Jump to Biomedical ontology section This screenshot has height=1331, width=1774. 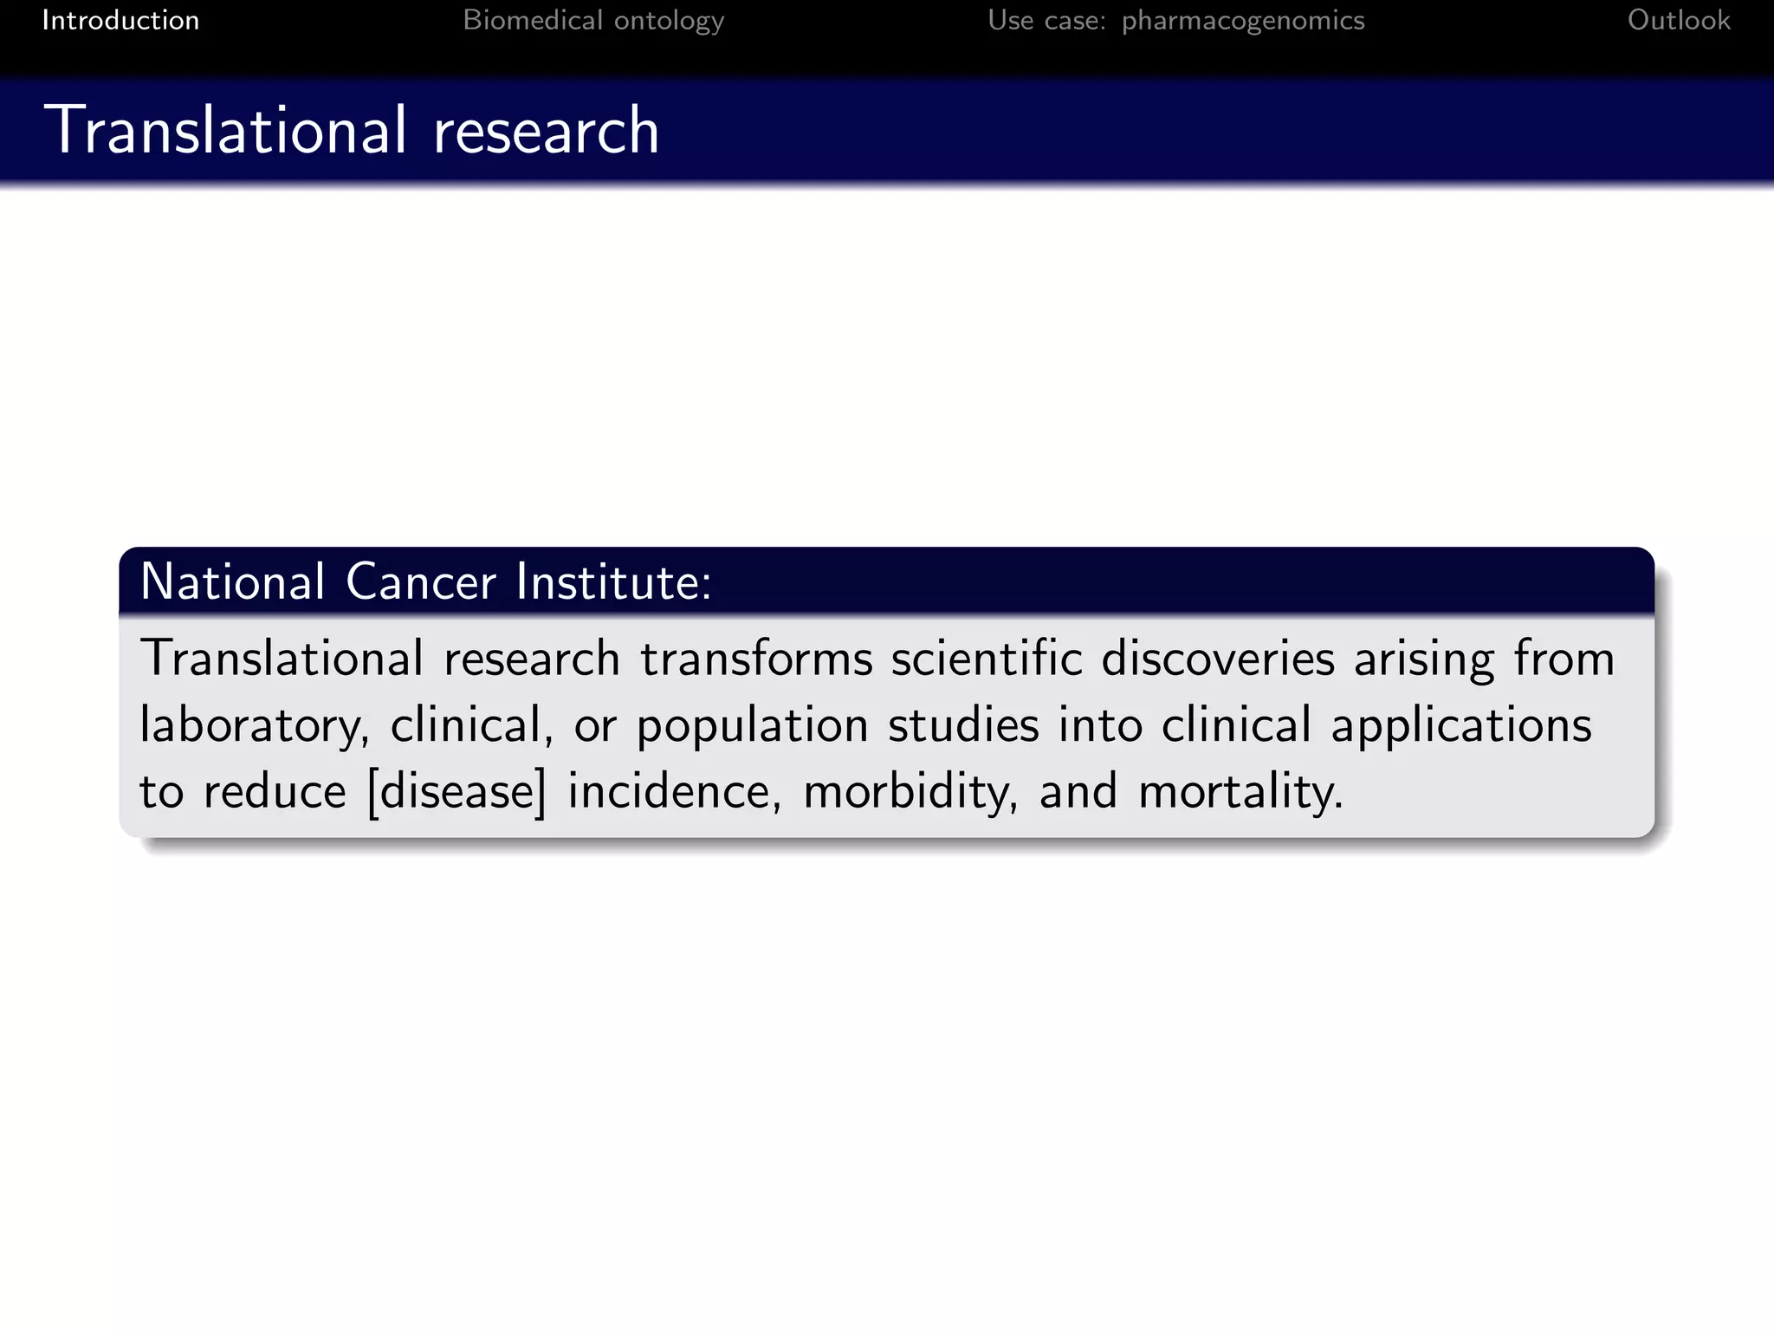593,21
